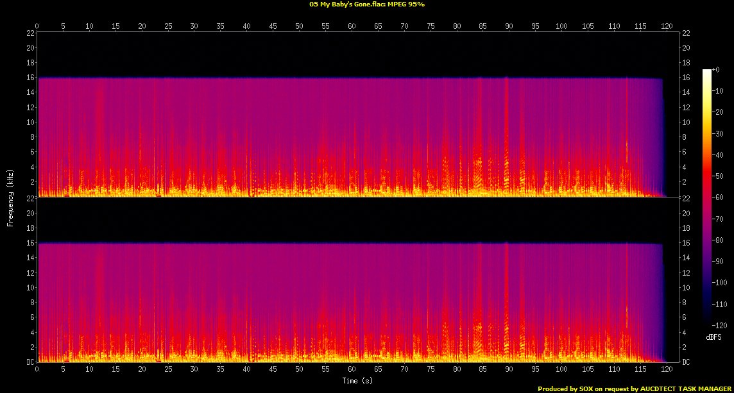Viewport: 734px width, 393px height.
Task: Click the "Produced by SOX" credit text
Action: pyautogui.click(x=570, y=389)
